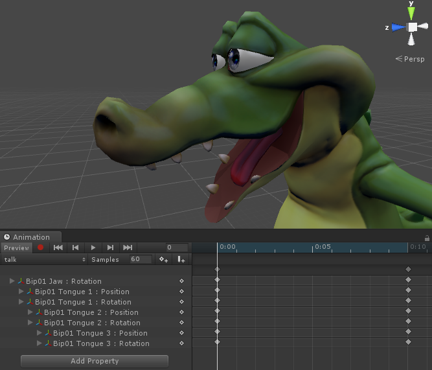Select the Bip01 Tongue 2 : Rotation row
Viewport: 432px width, 370px height.
pyautogui.click(x=96, y=323)
